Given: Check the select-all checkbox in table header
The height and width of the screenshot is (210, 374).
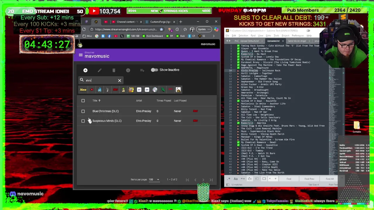Looking at the screenshot, I should [83, 101].
